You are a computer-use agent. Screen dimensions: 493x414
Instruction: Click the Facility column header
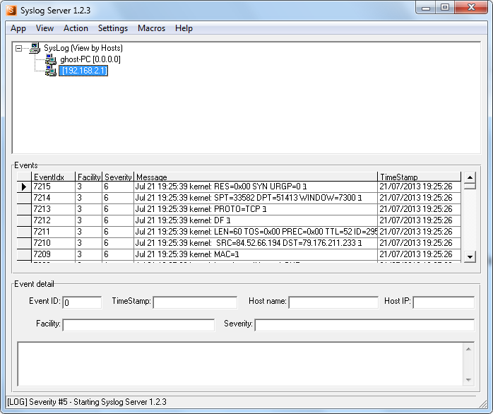tap(89, 177)
